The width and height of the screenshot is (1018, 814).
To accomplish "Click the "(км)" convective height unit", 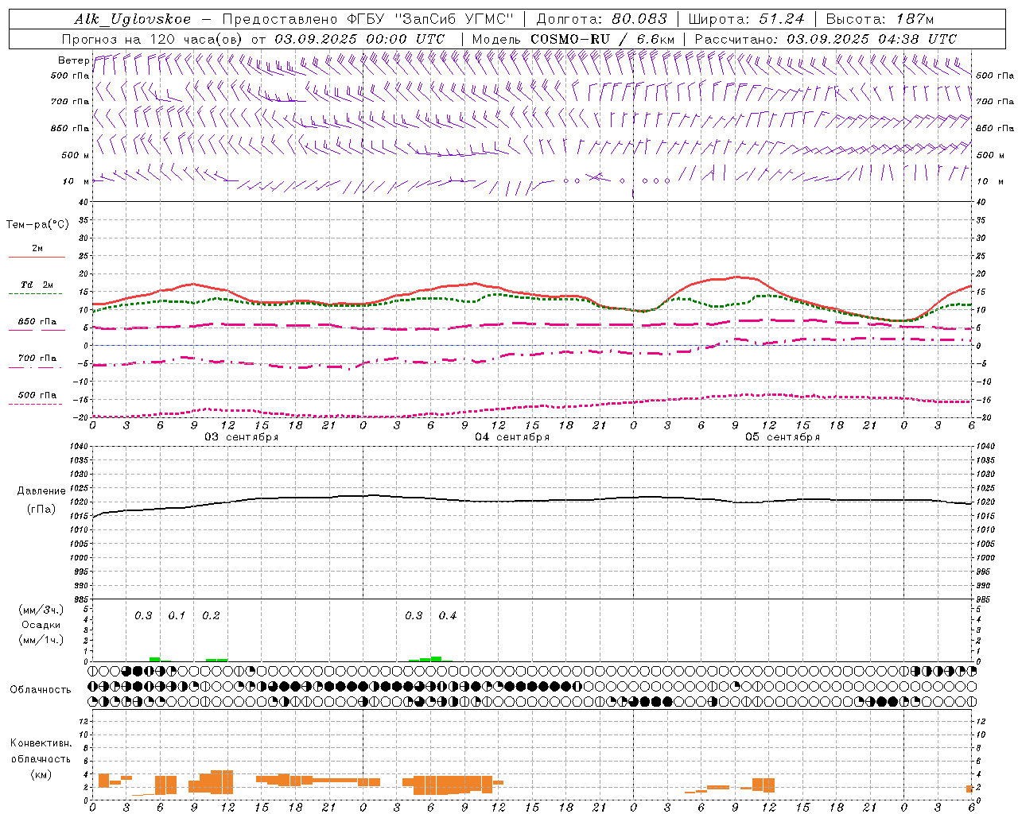I will click(41, 773).
